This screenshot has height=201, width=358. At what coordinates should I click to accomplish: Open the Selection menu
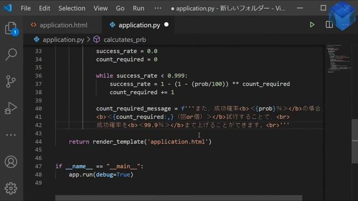pyautogui.click(x=72, y=8)
